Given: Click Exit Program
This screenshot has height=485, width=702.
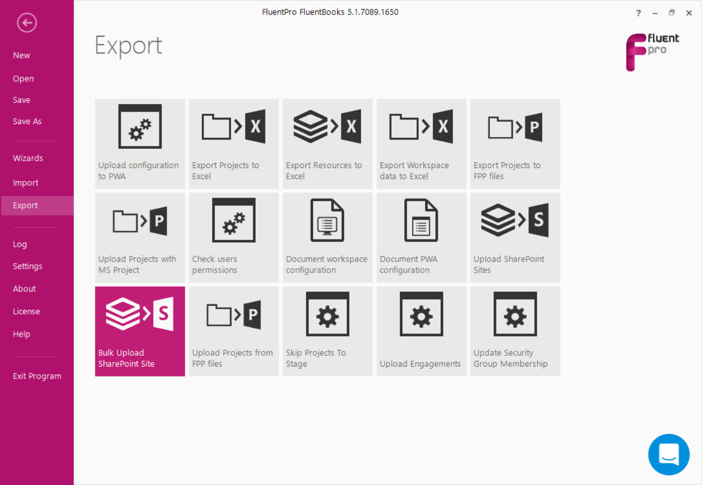Looking at the screenshot, I should click(37, 376).
